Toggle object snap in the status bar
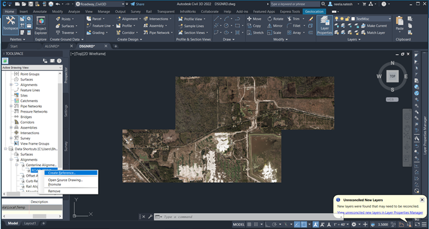Screen dimensions: 429x229 (x=304, y=224)
